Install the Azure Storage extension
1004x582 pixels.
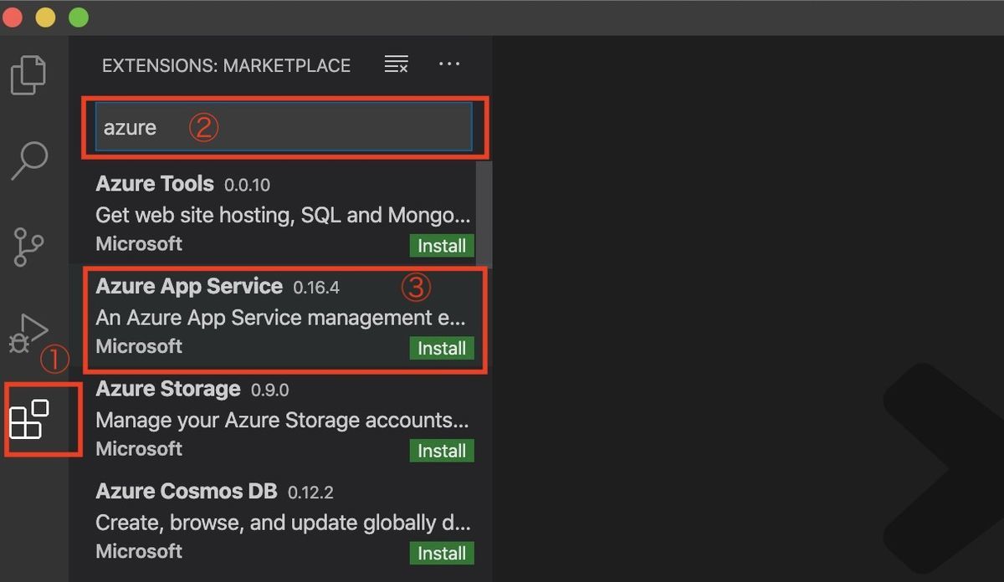[x=442, y=451]
